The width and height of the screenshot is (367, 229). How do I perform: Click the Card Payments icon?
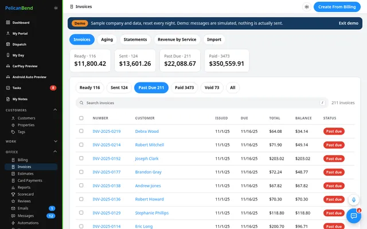pos(13,181)
